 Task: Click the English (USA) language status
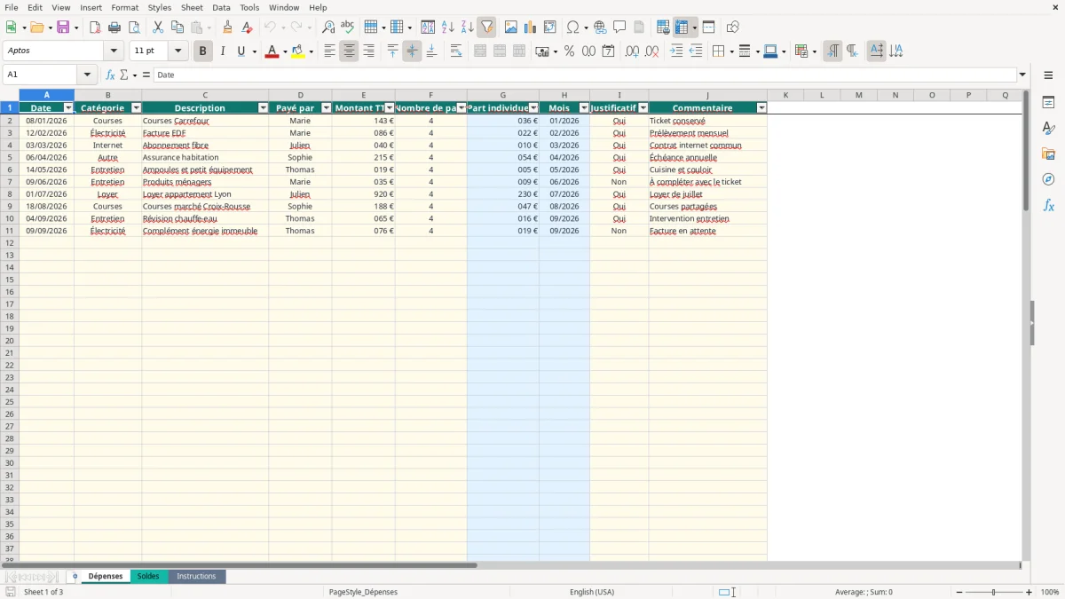coord(592,592)
